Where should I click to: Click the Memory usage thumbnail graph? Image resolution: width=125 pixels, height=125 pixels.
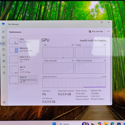coord(14,50)
